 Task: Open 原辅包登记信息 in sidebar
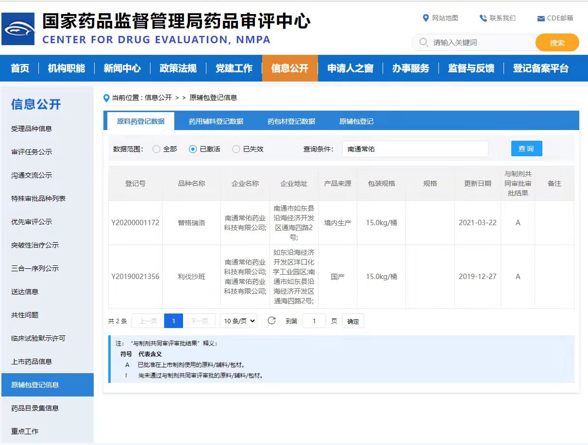tap(48, 385)
